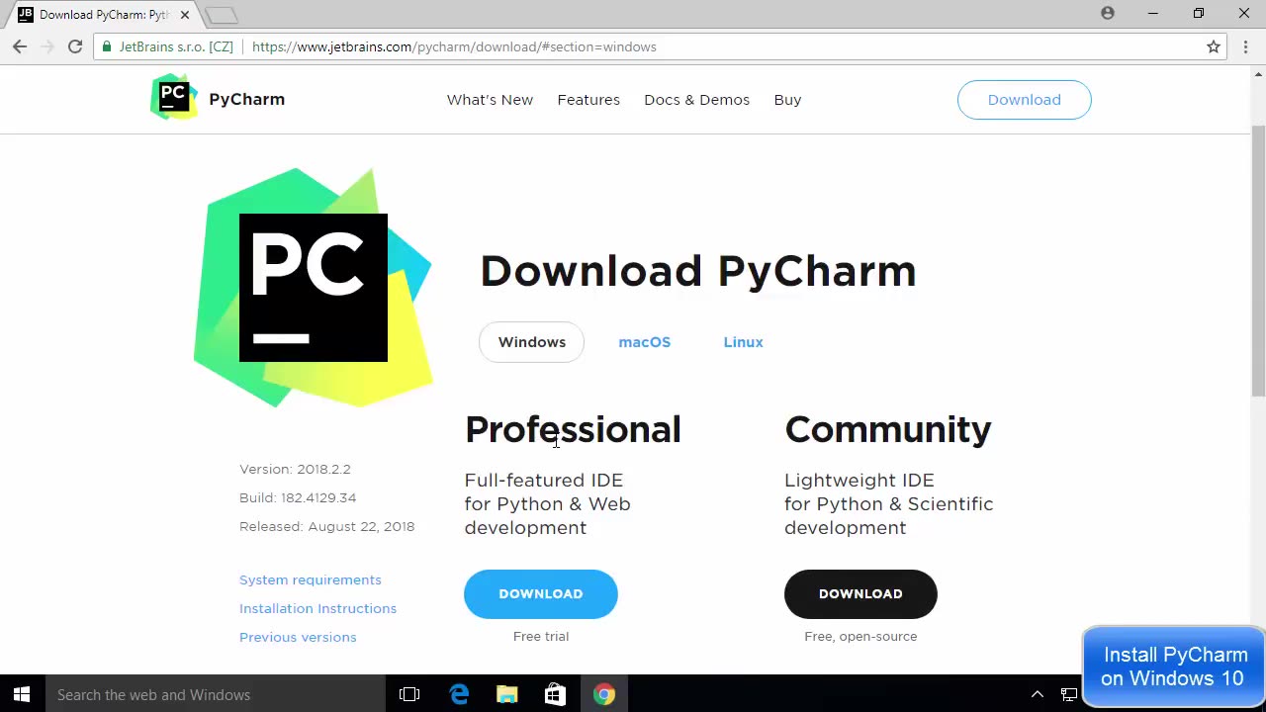Screen dimensions: 1266x712
Task: Click the Free, open-source label
Action: click(860, 636)
